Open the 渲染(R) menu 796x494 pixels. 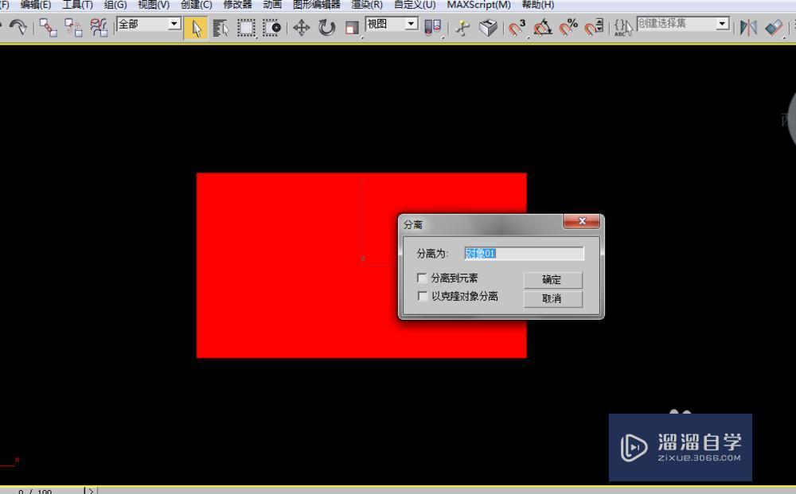[367, 5]
